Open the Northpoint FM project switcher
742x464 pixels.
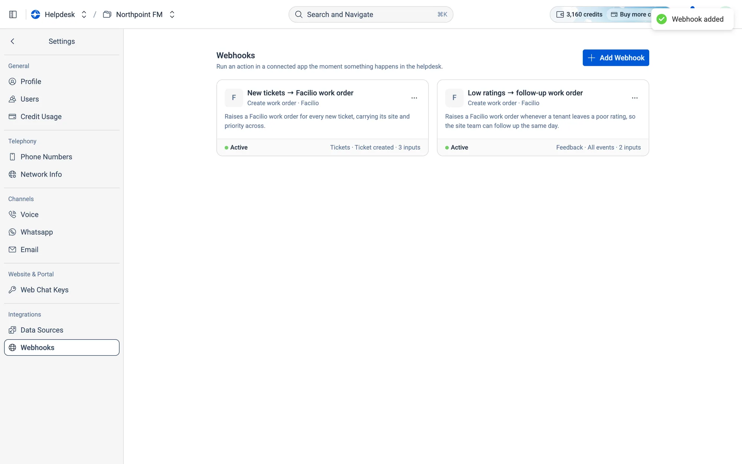click(172, 14)
